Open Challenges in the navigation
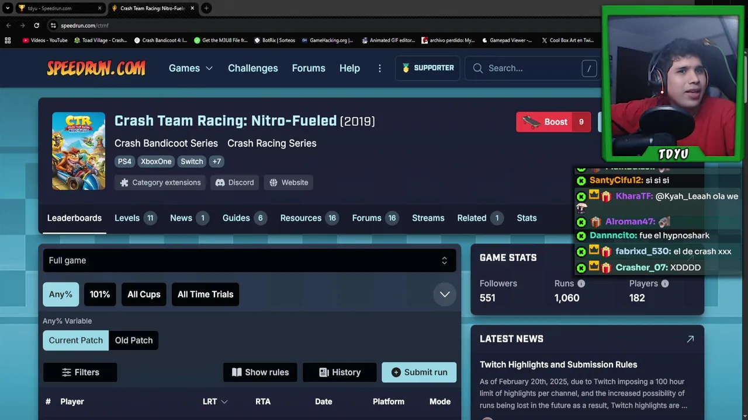 coord(253,68)
